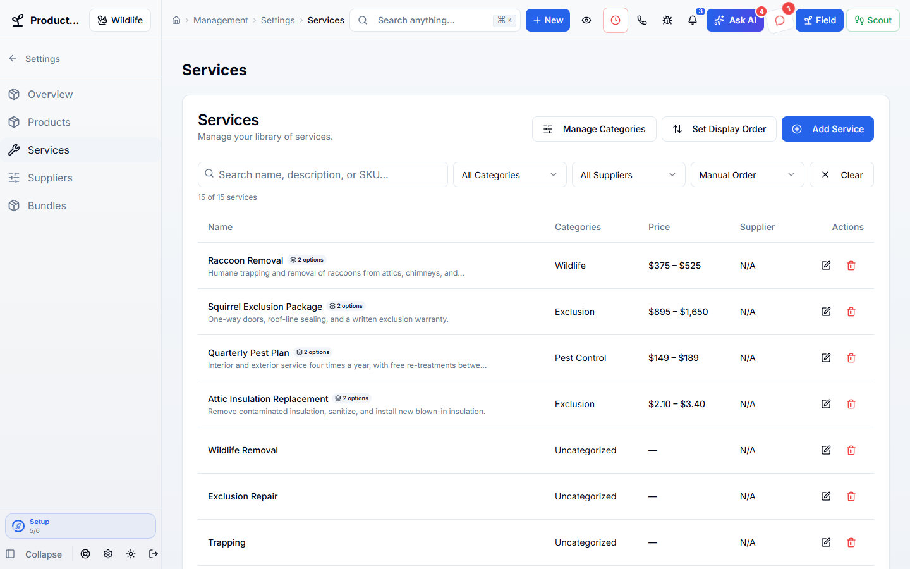Edit the Exclusion Repair service

point(826,496)
